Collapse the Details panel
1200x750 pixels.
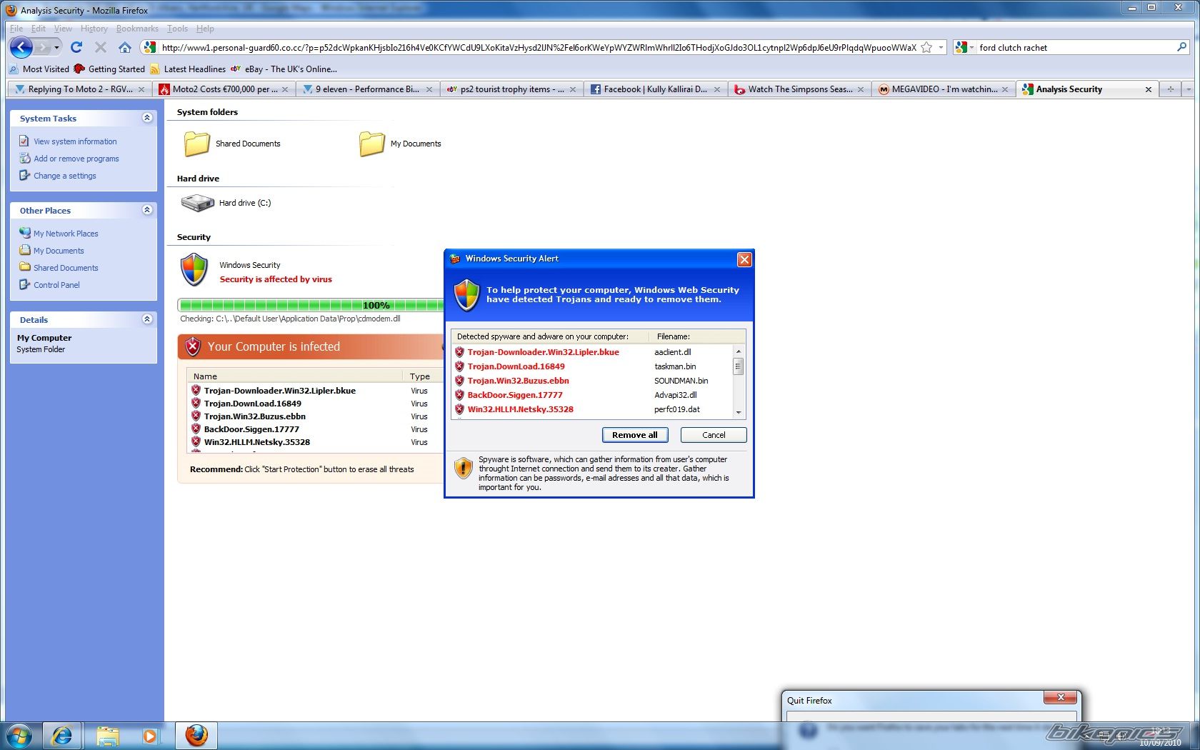tap(147, 319)
